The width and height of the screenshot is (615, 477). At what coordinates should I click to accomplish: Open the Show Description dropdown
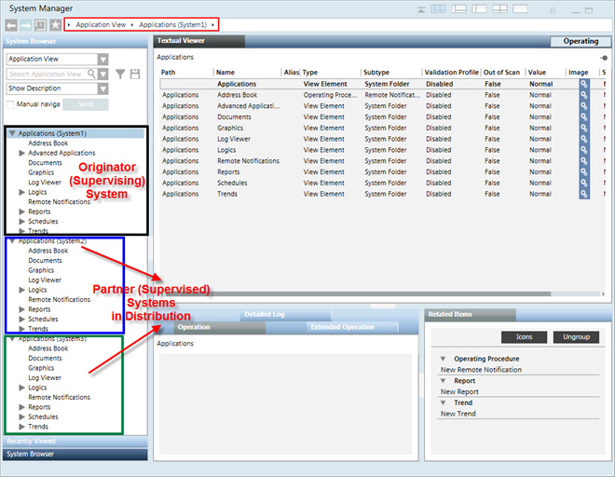coord(102,89)
